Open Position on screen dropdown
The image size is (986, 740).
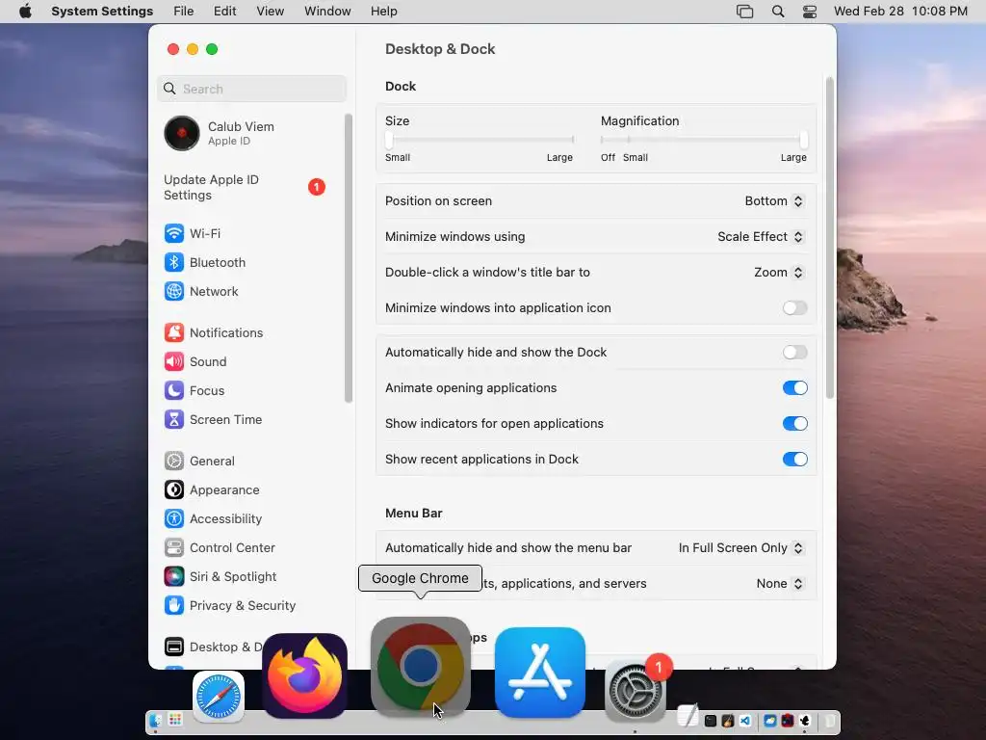pos(774,200)
